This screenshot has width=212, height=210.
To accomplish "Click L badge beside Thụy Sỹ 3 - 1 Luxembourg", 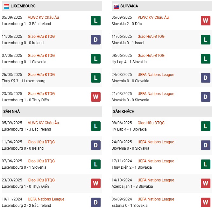I will pos(95,78).
